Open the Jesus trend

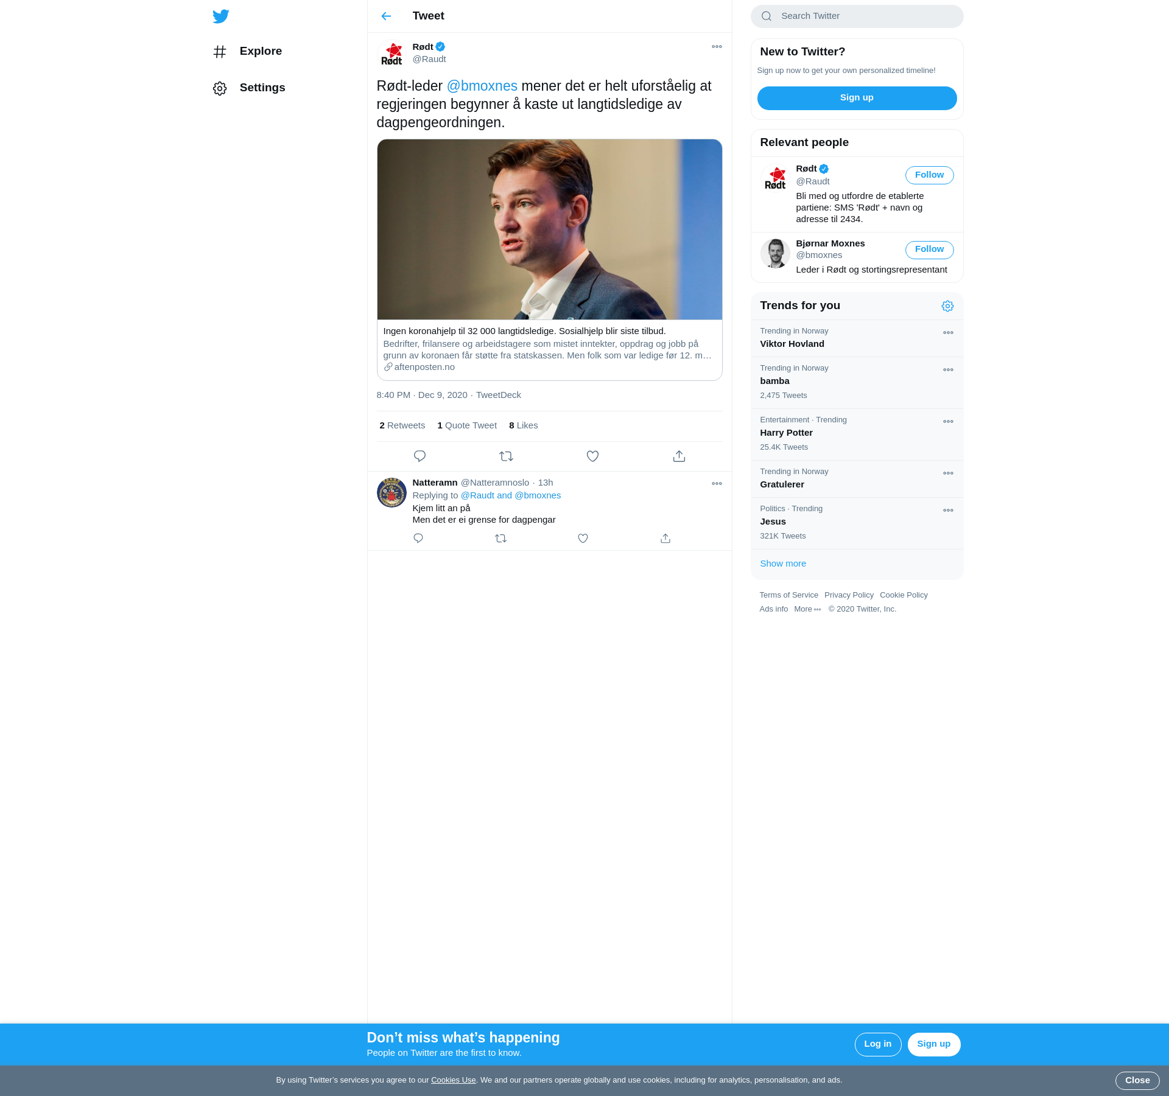pyautogui.click(x=857, y=523)
